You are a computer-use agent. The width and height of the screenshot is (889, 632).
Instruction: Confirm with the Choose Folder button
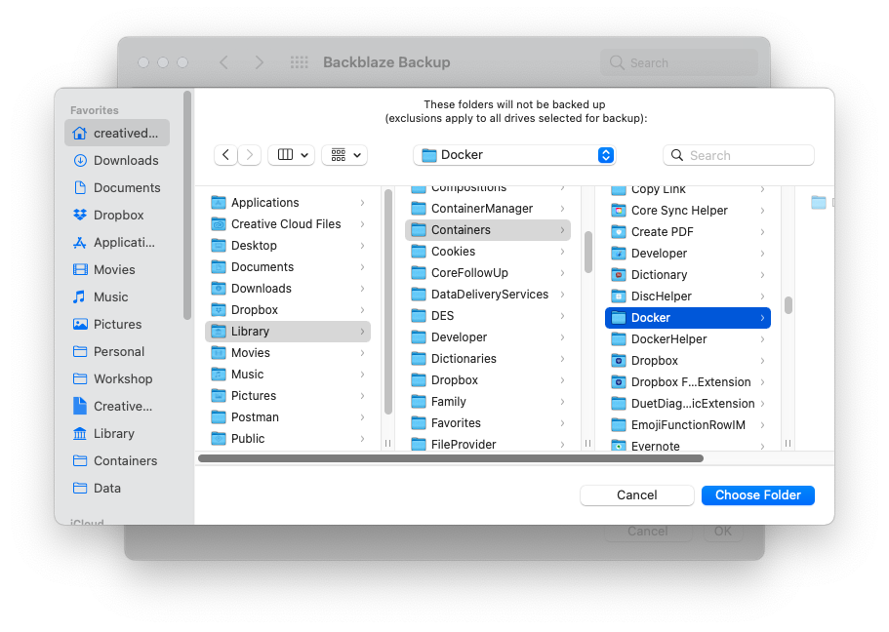tap(758, 494)
